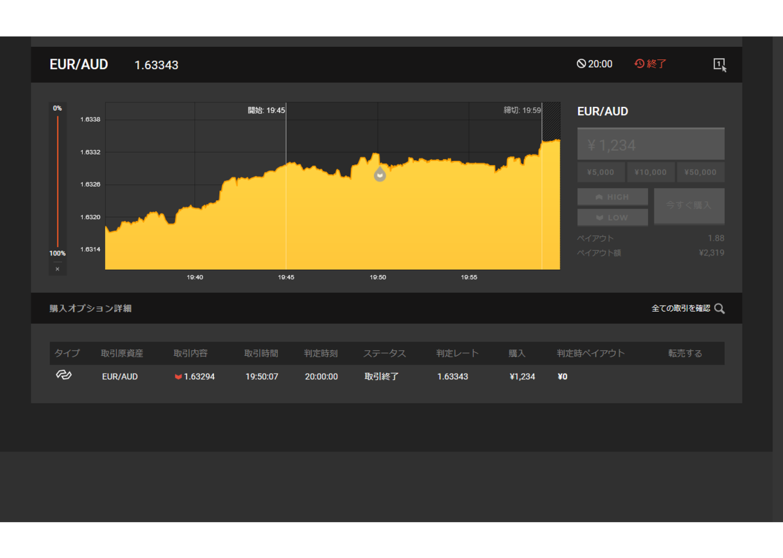This screenshot has width=783, height=558.
Task: Click the one-click trade icon in header
Action: tap(720, 65)
